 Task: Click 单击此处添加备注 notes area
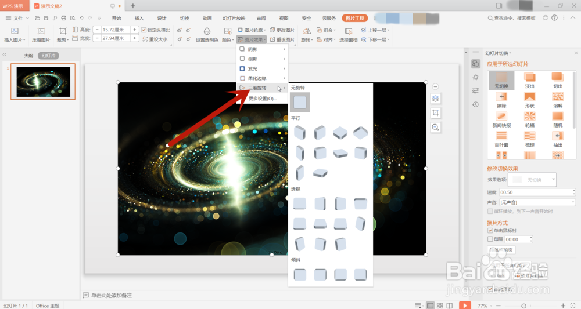(x=111, y=295)
